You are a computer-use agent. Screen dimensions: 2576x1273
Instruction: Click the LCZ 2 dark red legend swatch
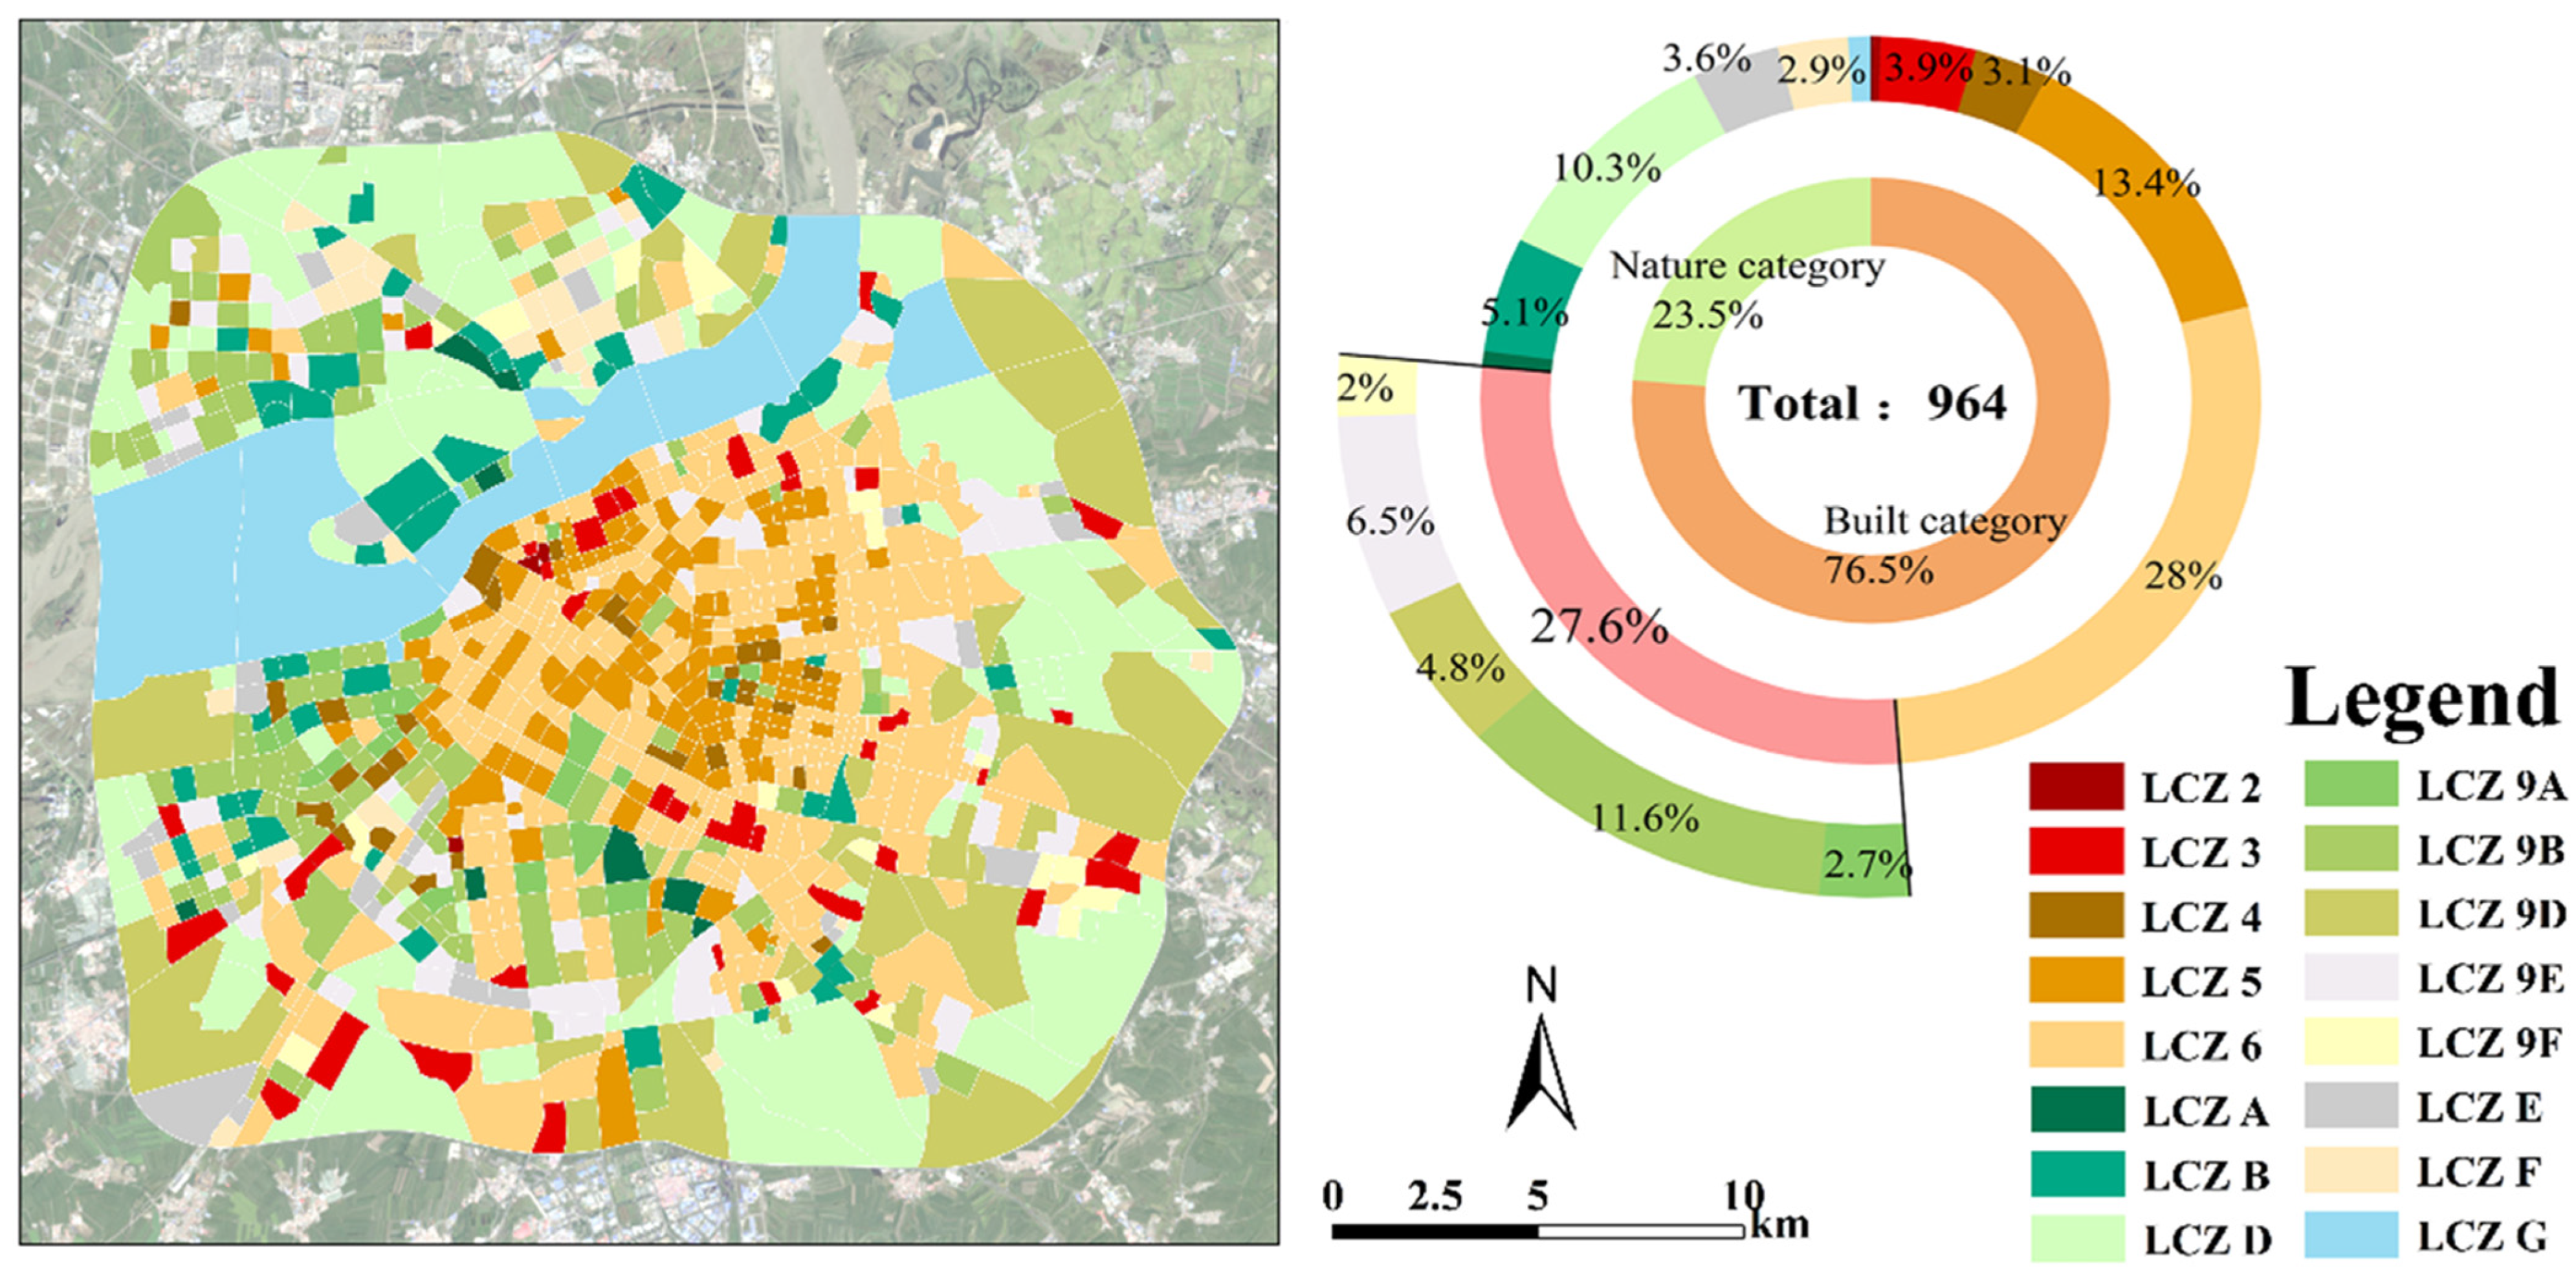pyautogui.click(x=2076, y=786)
